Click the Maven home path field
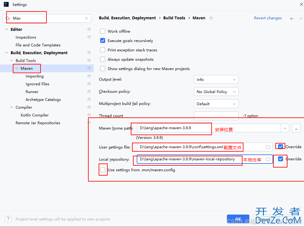Screen dimensions: 304x227 pos(209,128)
